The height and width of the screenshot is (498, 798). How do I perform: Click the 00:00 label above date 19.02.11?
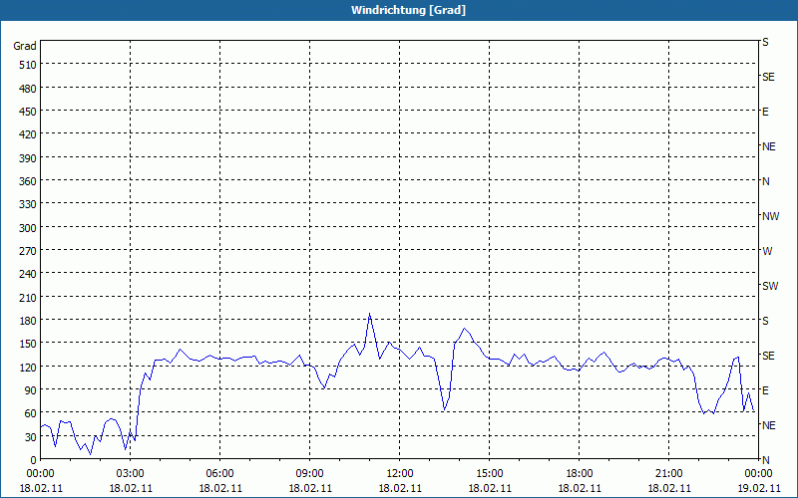click(x=758, y=474)
